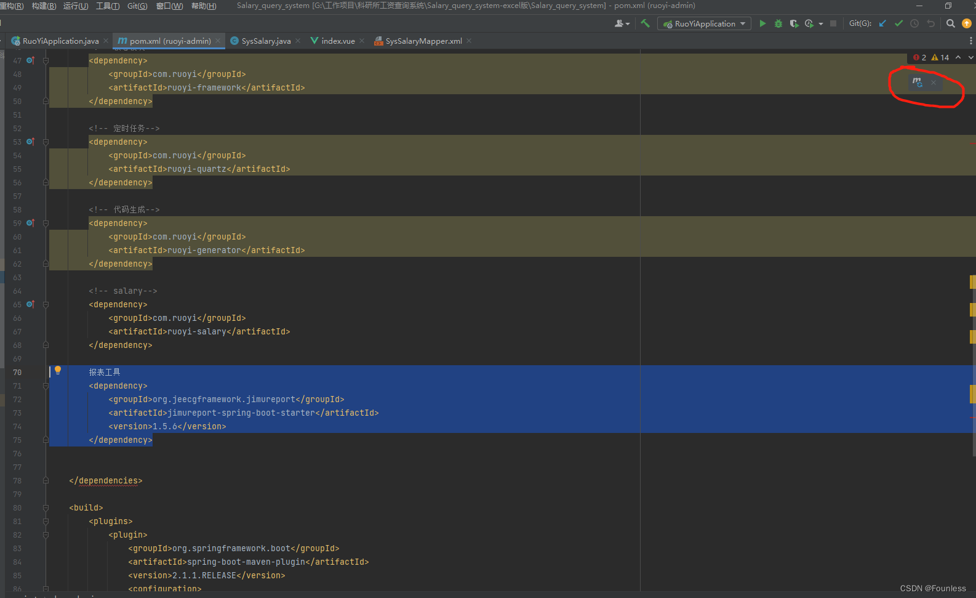976x598 pixels.
Task: Click line number 70 in the gutter
Action: [x=17, y=372]
